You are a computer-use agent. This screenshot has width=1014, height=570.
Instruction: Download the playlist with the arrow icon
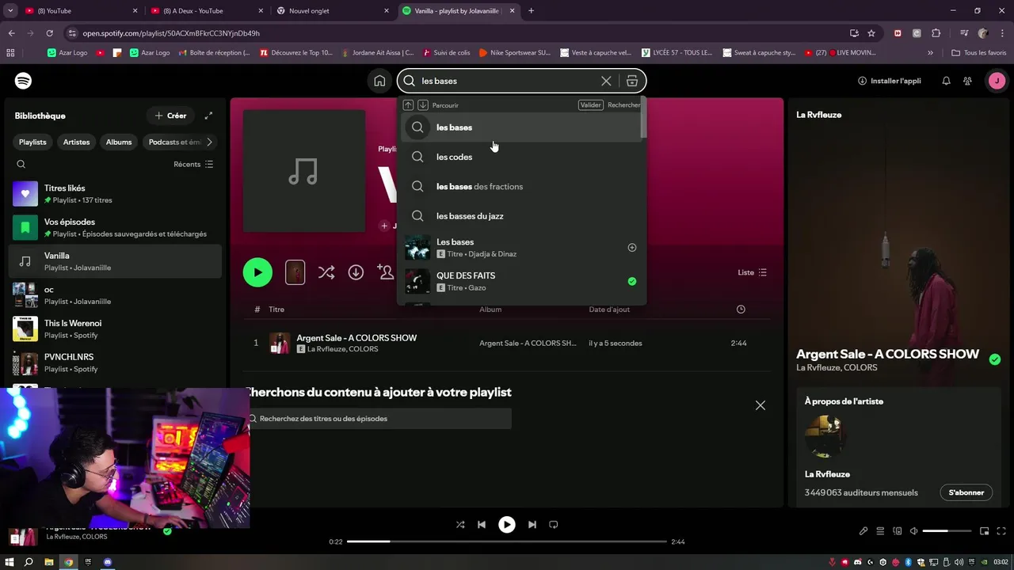pyautogui.click(x=356, y=272)
